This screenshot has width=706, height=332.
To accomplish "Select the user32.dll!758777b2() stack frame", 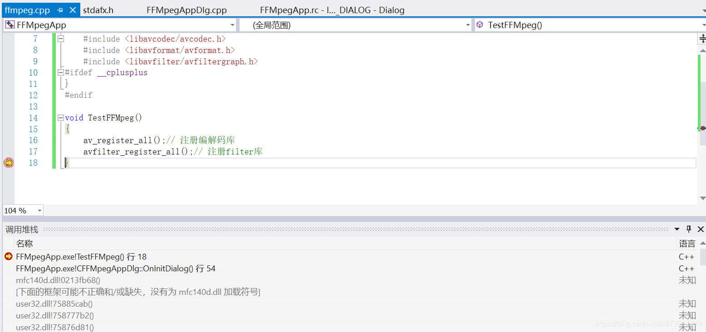I will coord(348,316).
